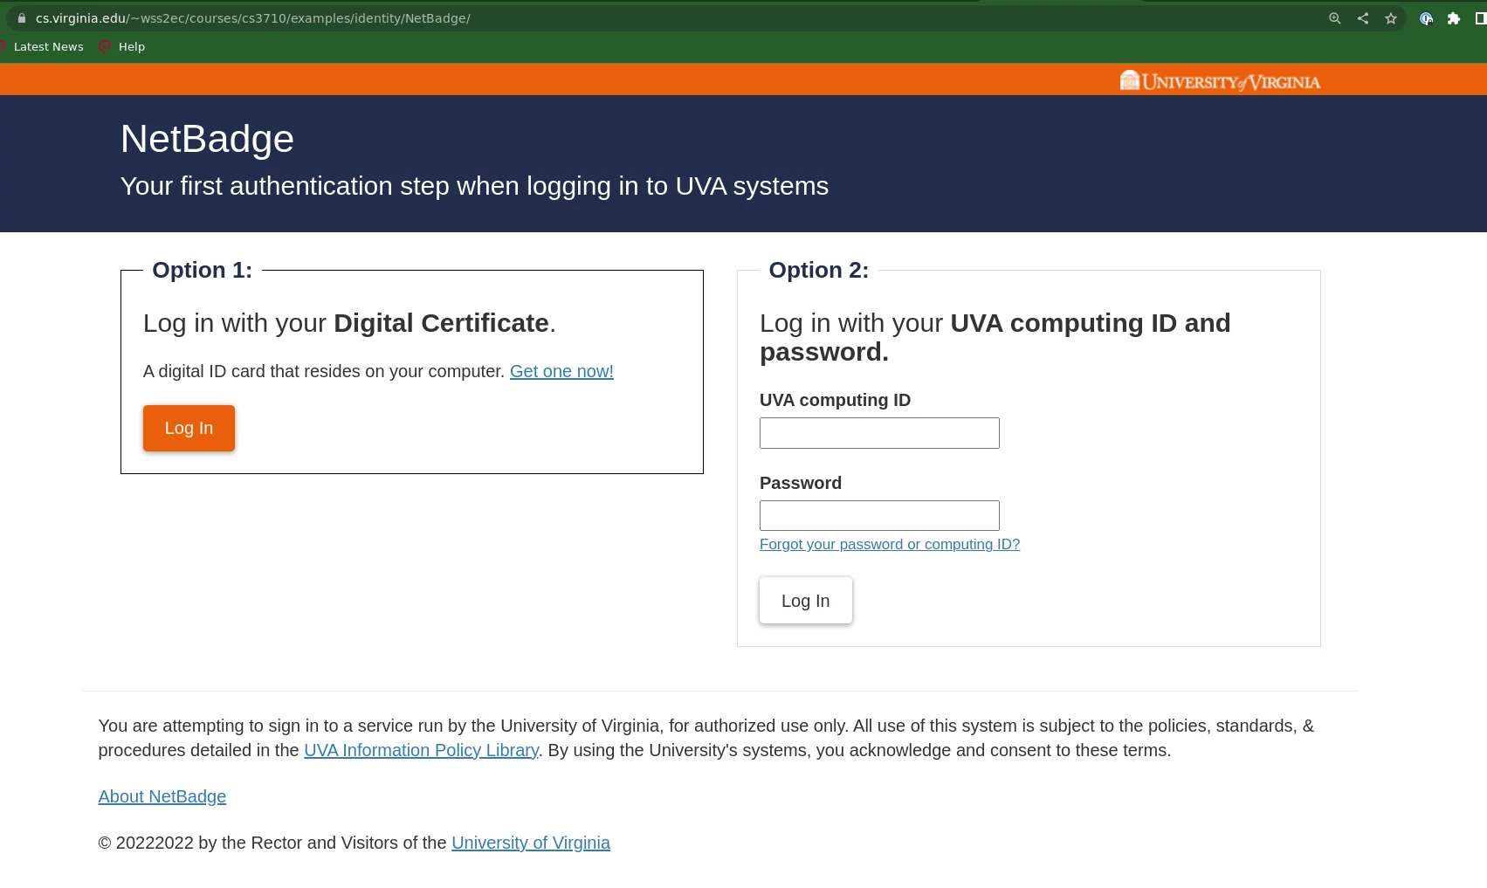Viewport: 1487px width, 888px height.
Task: Open the University of Virginia footer link
Action: click(x=531, y=843)
